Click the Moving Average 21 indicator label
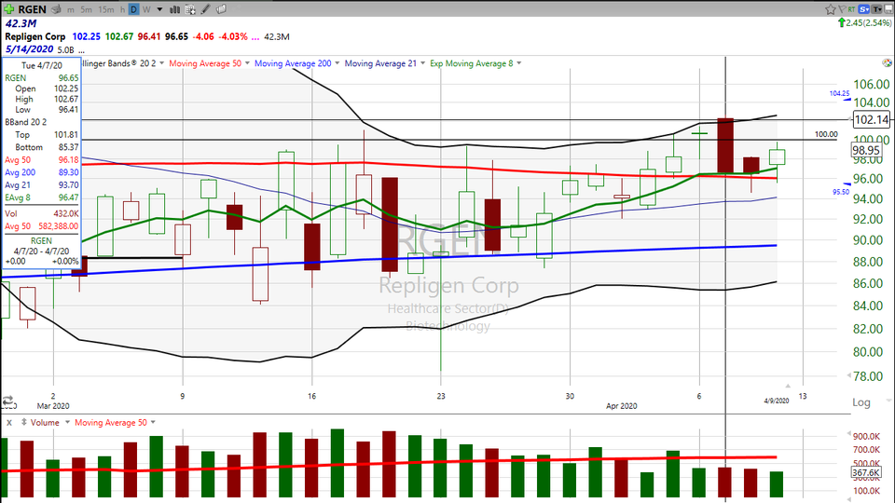This screenshot has width=895, height=503. pyautogui.click(x=380, y=63)
